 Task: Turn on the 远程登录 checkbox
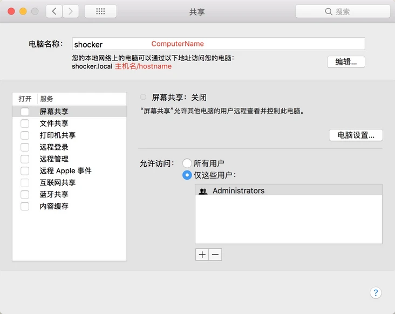tap(25, 147)
